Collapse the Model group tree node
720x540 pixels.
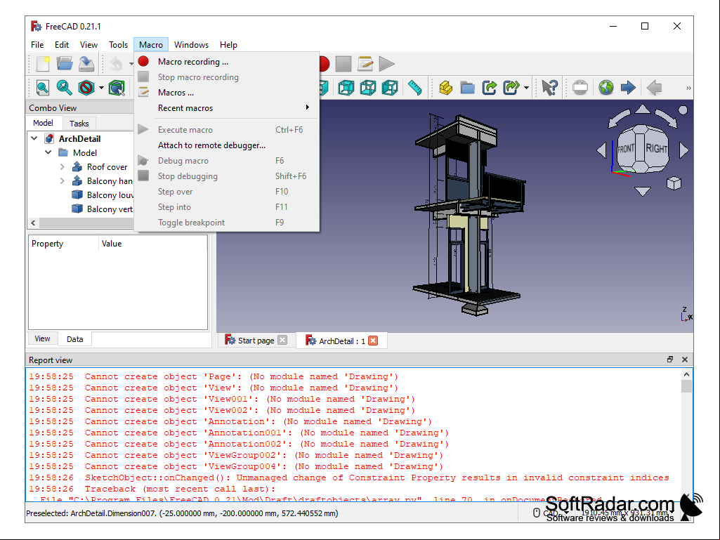pyautogui.click(x=48, y=152)
